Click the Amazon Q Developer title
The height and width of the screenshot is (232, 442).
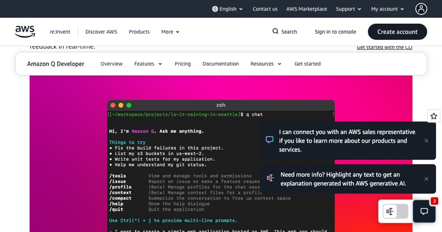(56, 64)
